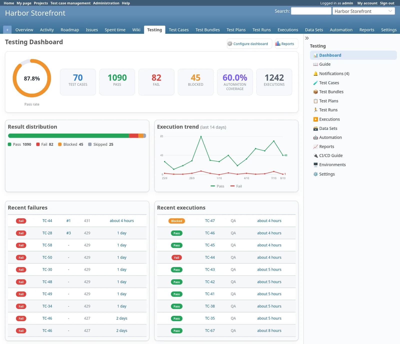This screenshot has width=400, height=344.
Task: Click the Data Sets card box icon
Action: coord(315,129)
